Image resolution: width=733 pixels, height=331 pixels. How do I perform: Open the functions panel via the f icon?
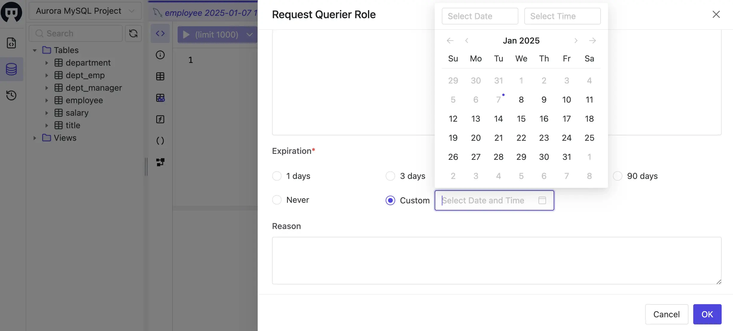(160, 119)
